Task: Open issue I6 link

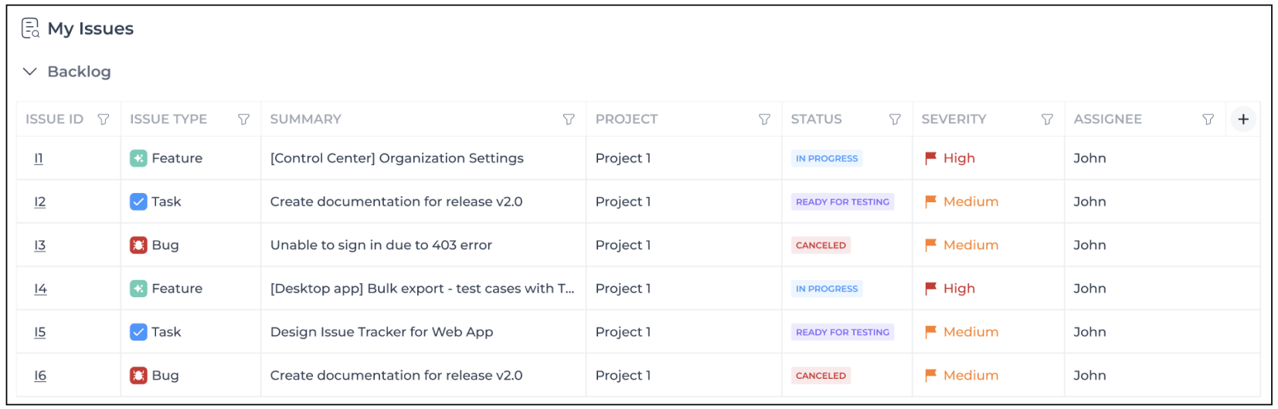Action: [40, 376]
